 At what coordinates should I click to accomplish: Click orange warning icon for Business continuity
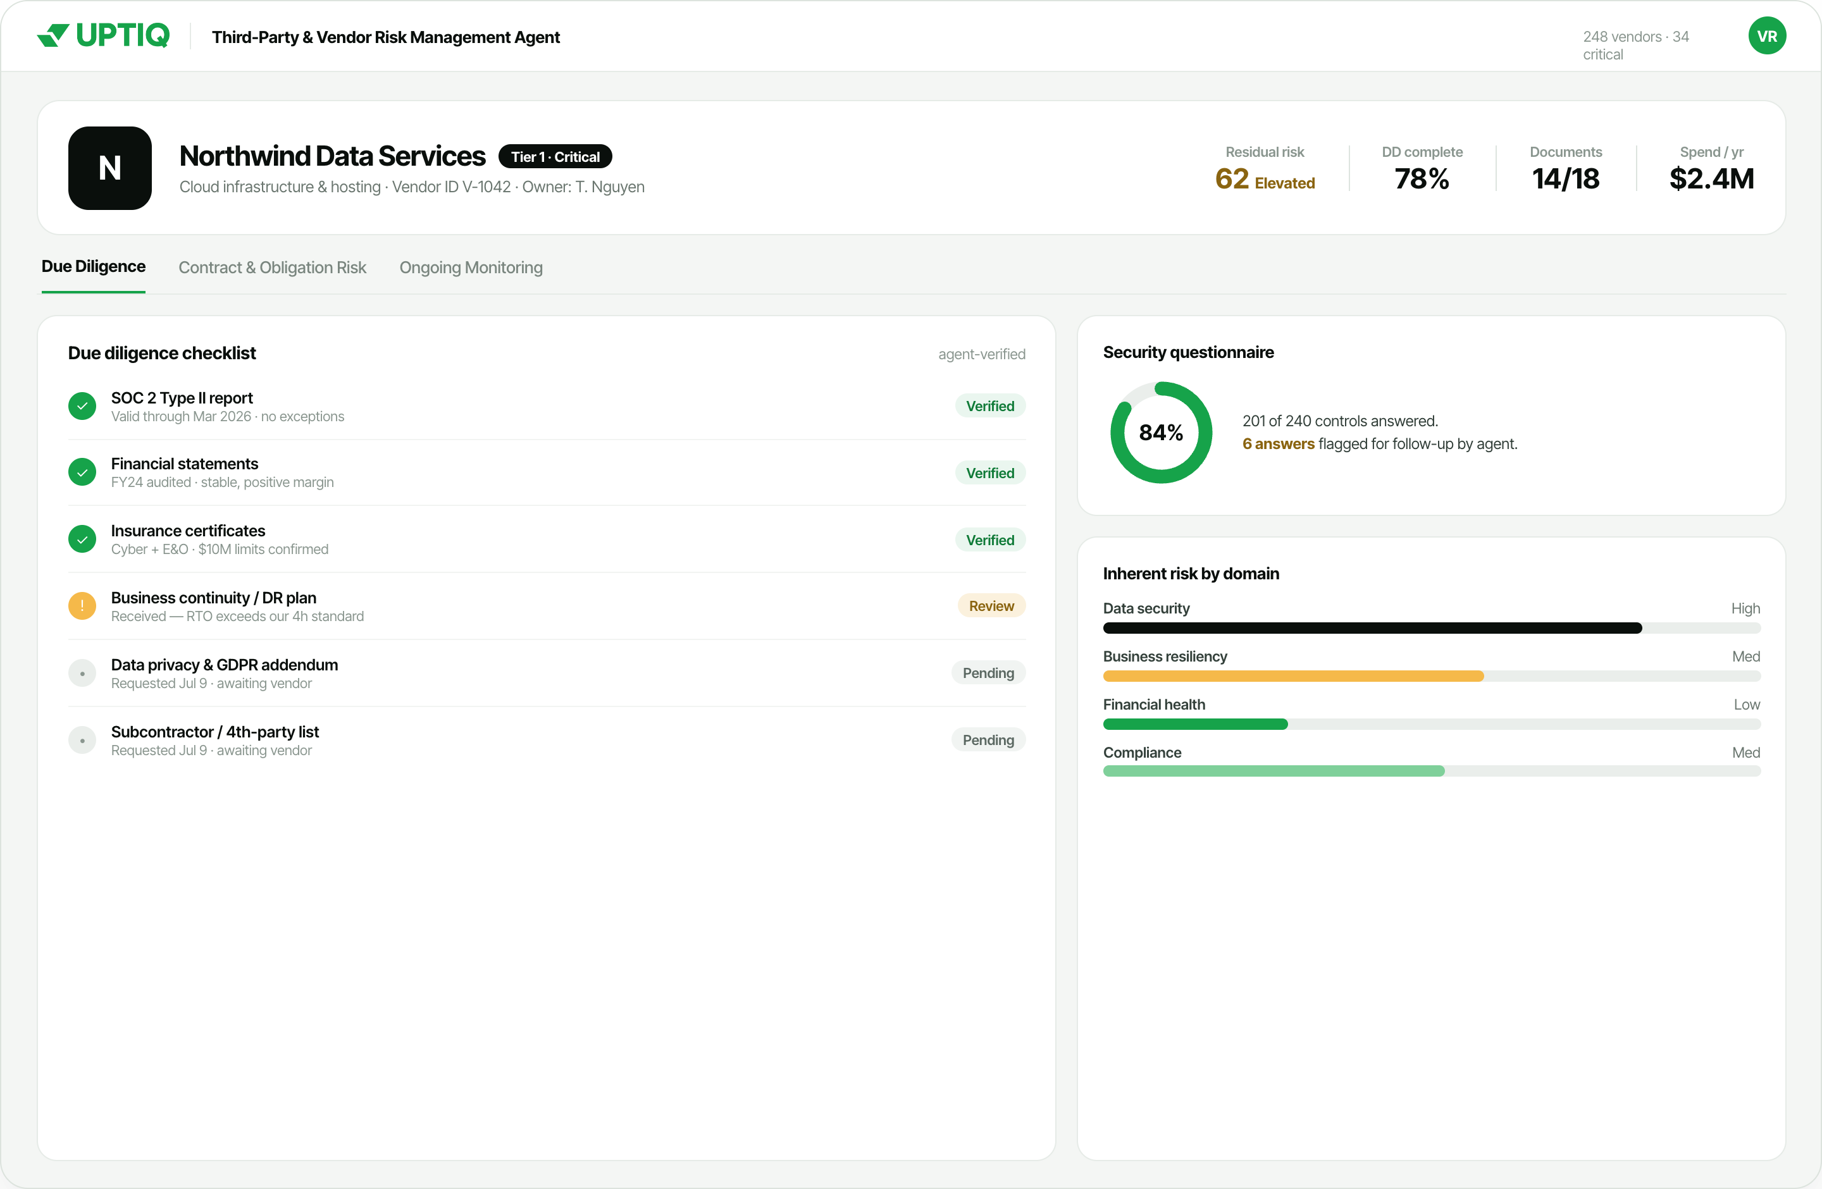(x=82, y=606)
